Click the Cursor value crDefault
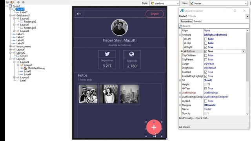Screen dimensions: 251x141 (x=209, y=63)
